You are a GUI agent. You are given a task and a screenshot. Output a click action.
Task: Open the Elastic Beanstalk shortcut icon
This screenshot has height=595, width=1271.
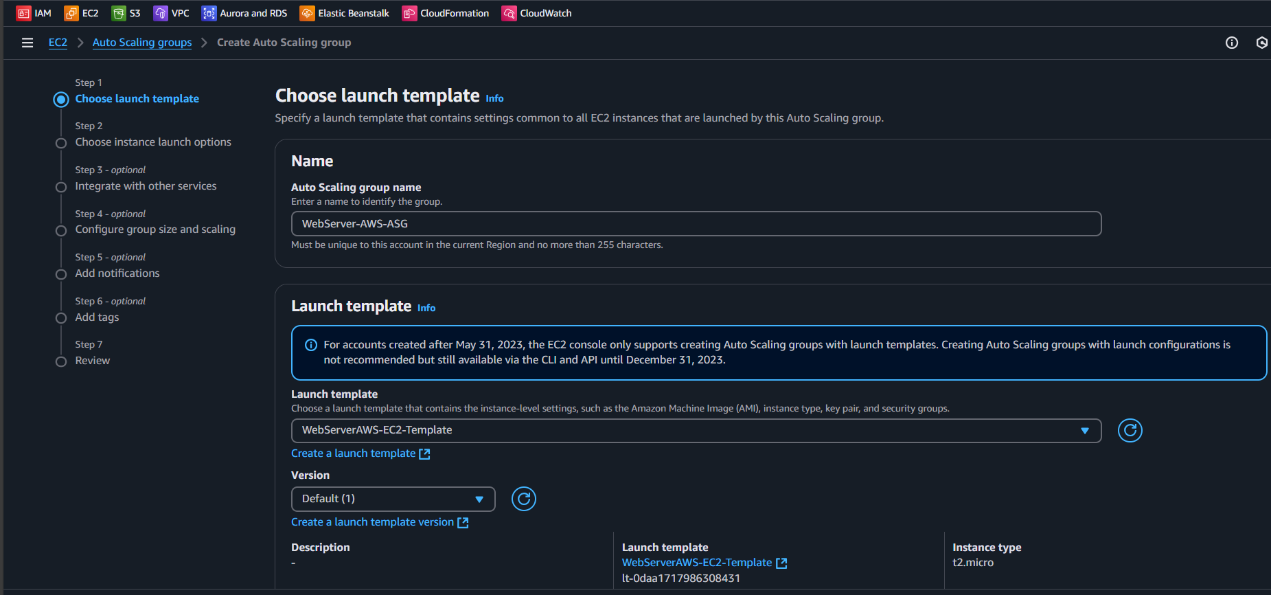(x=307, y=13)
